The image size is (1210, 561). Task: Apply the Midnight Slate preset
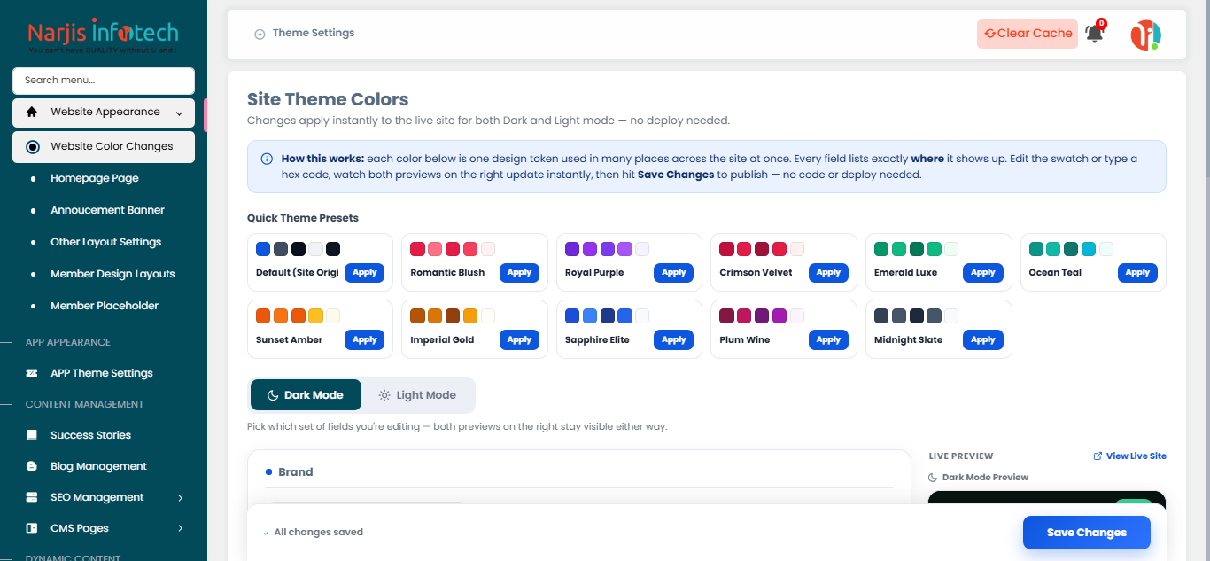pyautogui.click(x=983, y=340)
